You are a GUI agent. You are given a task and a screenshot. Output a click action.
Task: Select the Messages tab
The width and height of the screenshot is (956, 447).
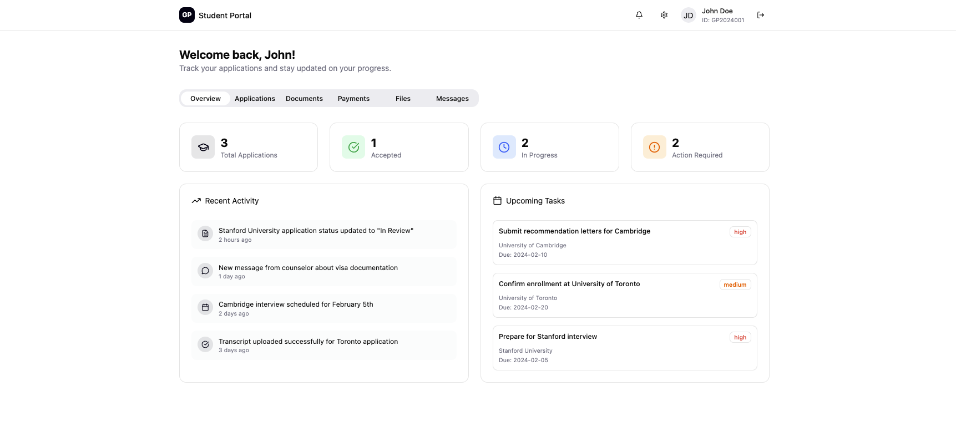click(452, 99)
